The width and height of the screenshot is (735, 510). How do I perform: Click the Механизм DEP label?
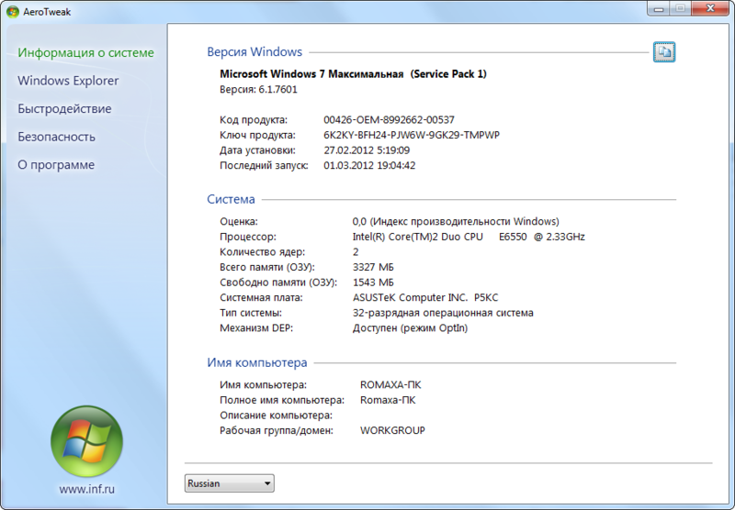pyautogui.click(x=256, y=328)
